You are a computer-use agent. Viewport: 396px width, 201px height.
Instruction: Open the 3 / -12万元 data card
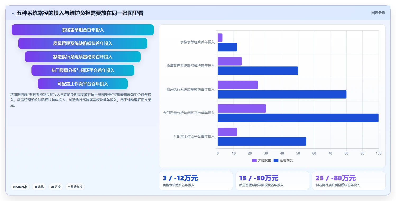tap(196, 181)
